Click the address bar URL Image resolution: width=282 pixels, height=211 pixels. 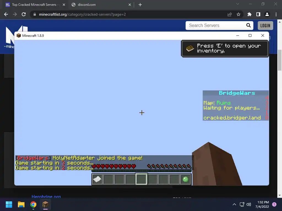pyautogui.click(x=82, y=14)
